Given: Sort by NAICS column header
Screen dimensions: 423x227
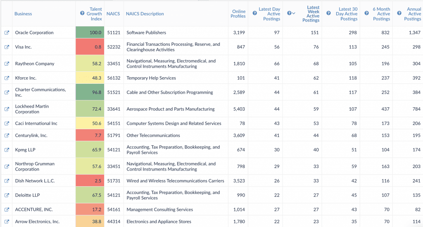Looking at the screenshot, I should (x=113, y=14).
